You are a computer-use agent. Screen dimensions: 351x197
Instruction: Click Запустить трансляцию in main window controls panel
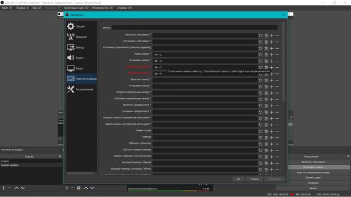click(x=313, y=162)
